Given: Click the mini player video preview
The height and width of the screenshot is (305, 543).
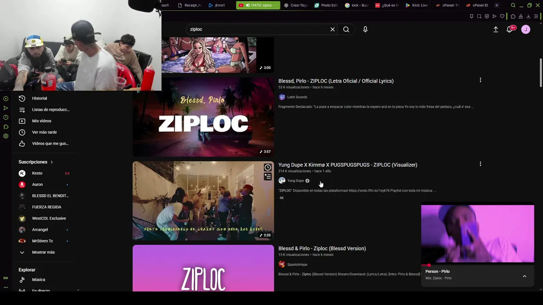Looking at the screenshot, I should [478, 234].
